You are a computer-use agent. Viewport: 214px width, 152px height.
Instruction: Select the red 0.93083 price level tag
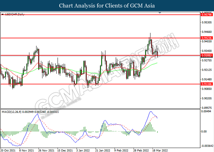tap(206, 55)
